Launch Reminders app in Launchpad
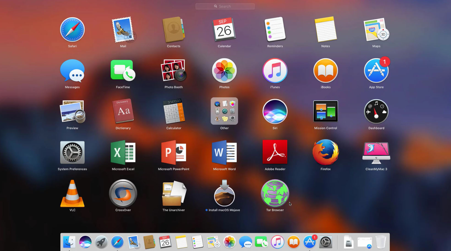The width and height of the screenshot is (451, 251). pyautogui.click(x=275, y=30)
